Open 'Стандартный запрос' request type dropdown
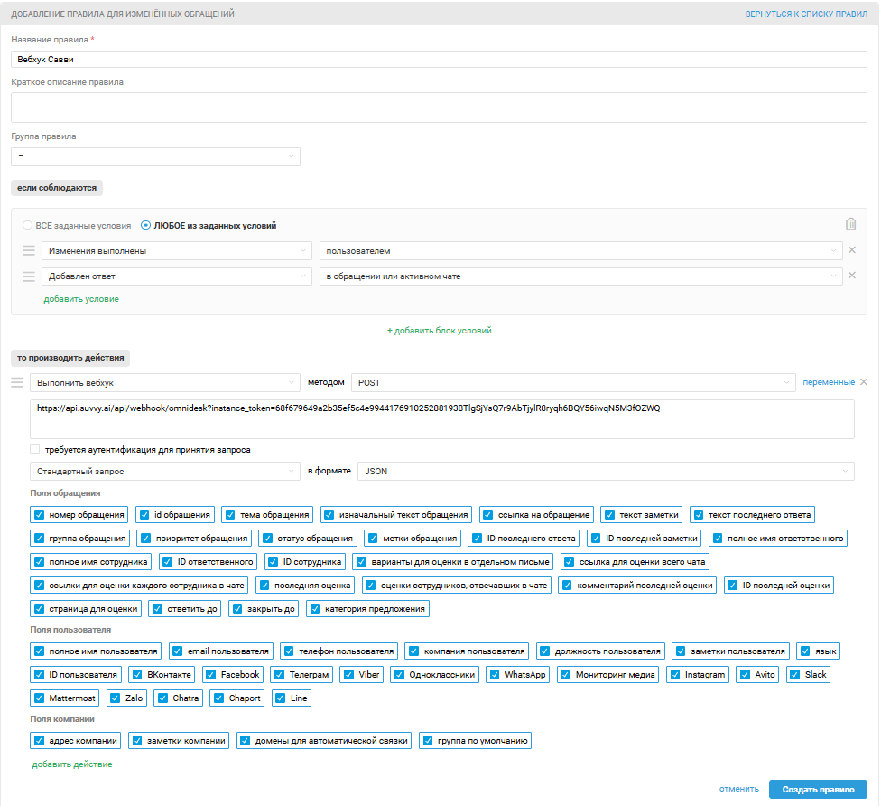 [164, 472]
